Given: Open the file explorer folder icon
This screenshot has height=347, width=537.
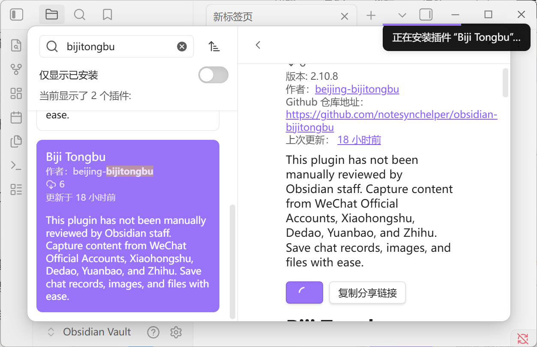Looking at the screenshot, I should pyautogui.click(x=51, y=15).
